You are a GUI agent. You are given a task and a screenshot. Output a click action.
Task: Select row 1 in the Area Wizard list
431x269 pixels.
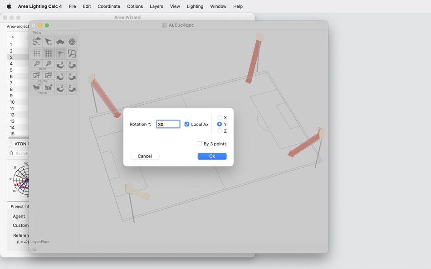[x=18, y=44]
